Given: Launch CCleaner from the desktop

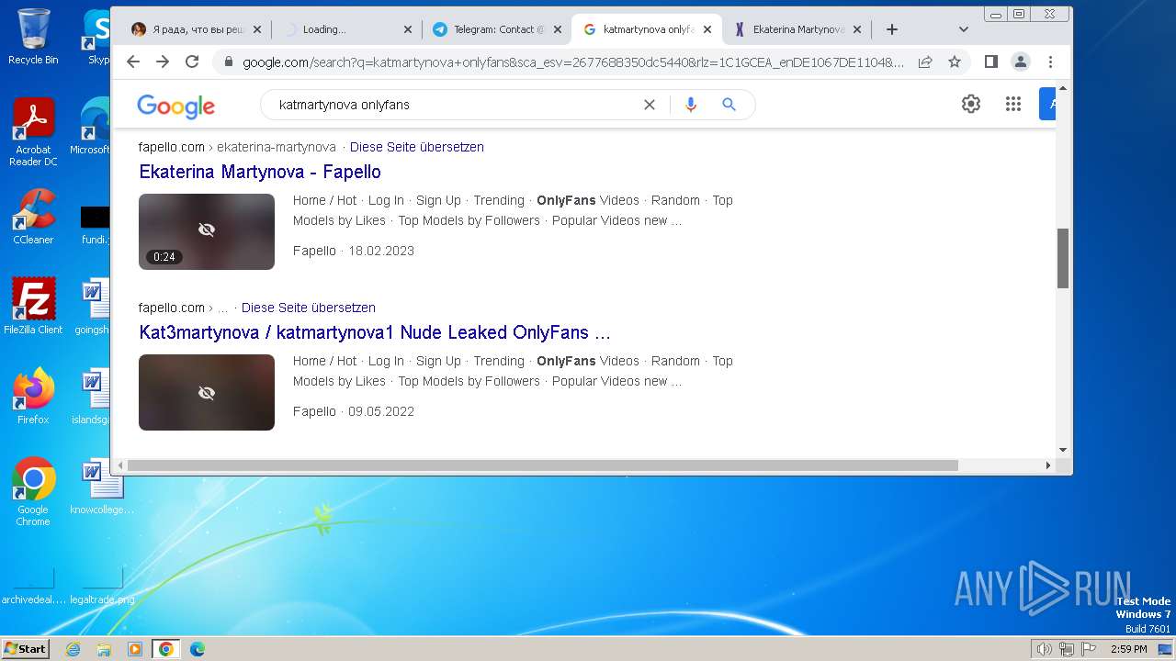Looking at the screenshot, I should point(33,217).
